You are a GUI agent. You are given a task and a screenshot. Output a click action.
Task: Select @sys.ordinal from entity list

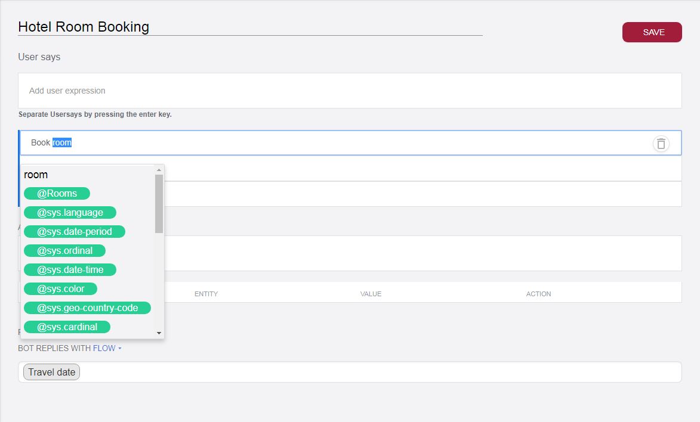pos(64,250)
